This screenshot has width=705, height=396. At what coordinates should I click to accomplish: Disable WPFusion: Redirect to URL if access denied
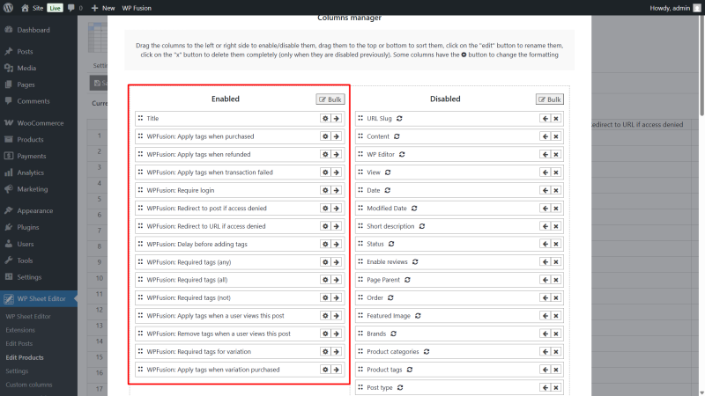(x=337, y=226)
